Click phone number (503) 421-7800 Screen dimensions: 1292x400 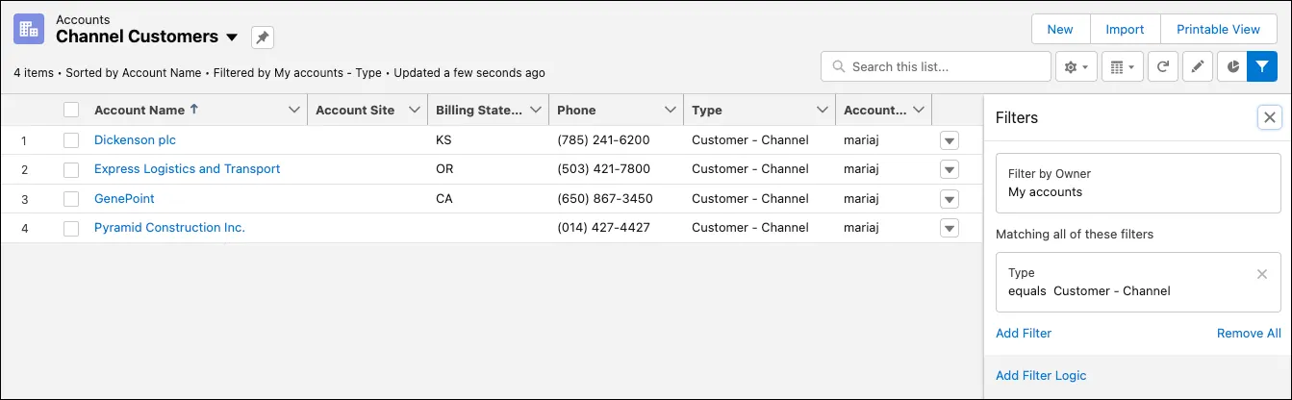click(603, 169)
